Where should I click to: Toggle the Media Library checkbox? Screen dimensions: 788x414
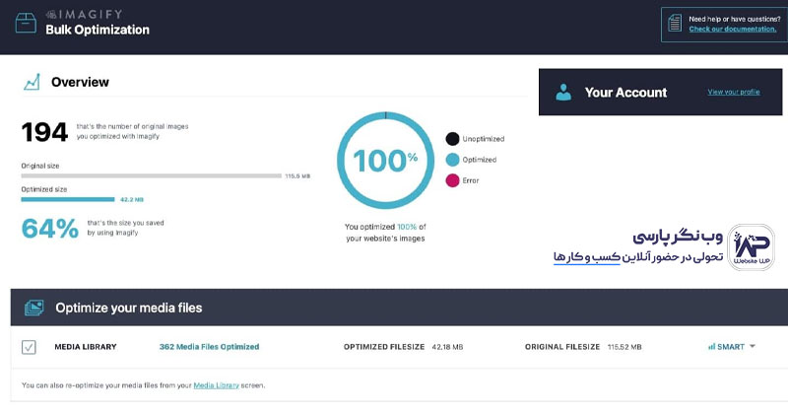coord(29,347)
